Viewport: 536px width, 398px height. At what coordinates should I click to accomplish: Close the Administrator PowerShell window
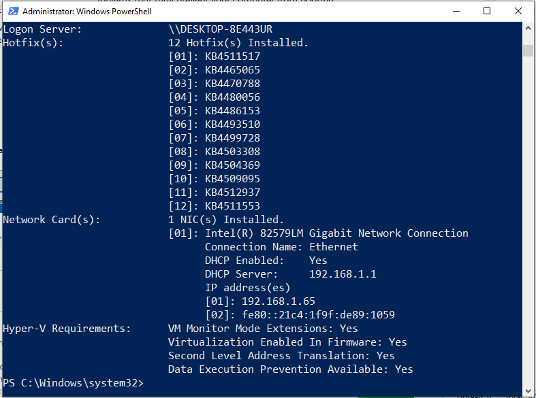tap(518, 11)
